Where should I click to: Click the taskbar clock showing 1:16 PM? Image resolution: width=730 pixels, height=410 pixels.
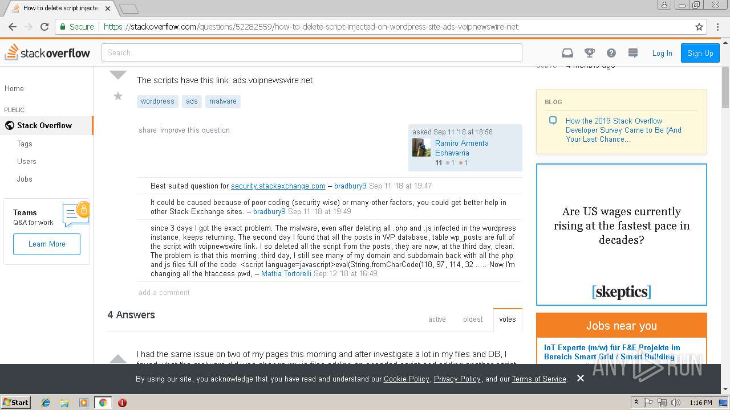tap(700, 403)
